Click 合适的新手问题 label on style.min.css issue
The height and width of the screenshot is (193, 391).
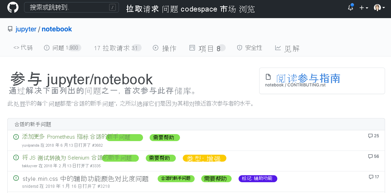[x=176, y=179]
